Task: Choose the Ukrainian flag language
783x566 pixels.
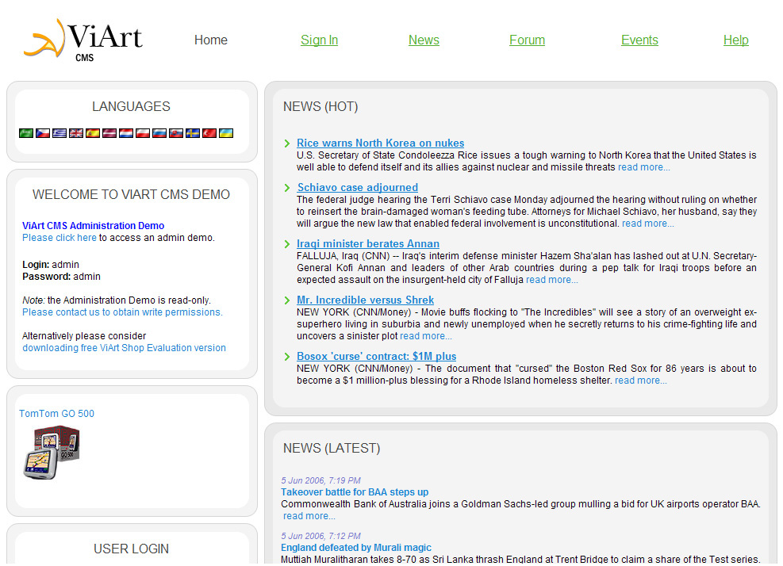Action: 226,133
